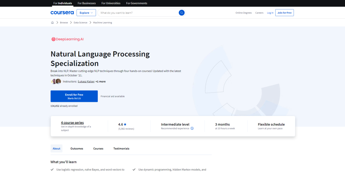Click the '3 months' duration text

click(222, 124)
